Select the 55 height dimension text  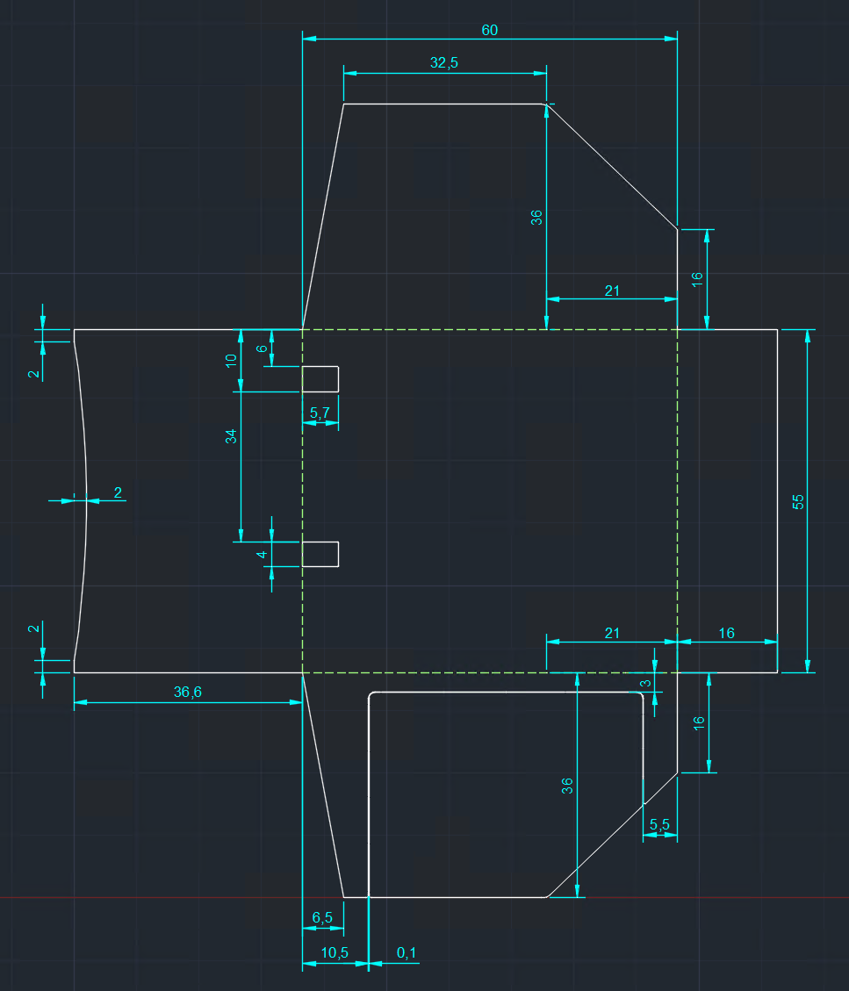coord(798,501)
